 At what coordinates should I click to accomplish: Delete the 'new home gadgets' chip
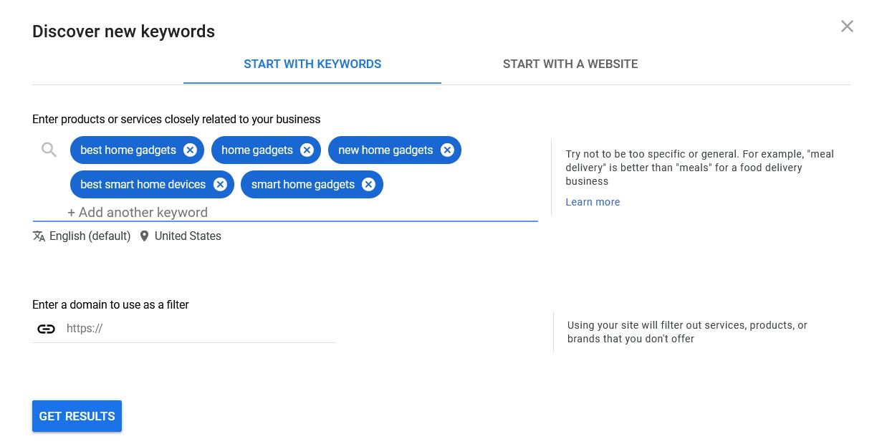click(447, 150)
